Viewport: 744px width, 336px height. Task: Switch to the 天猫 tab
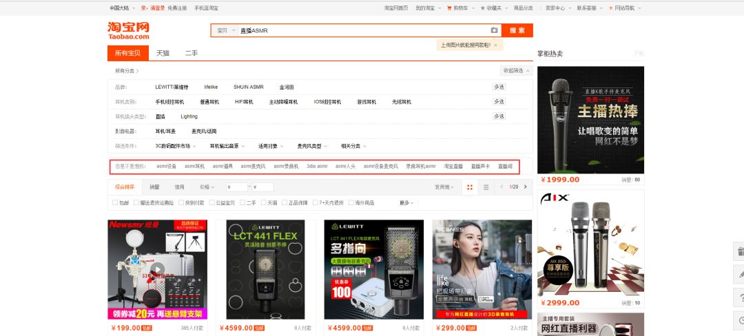click(x=163, y=53)
